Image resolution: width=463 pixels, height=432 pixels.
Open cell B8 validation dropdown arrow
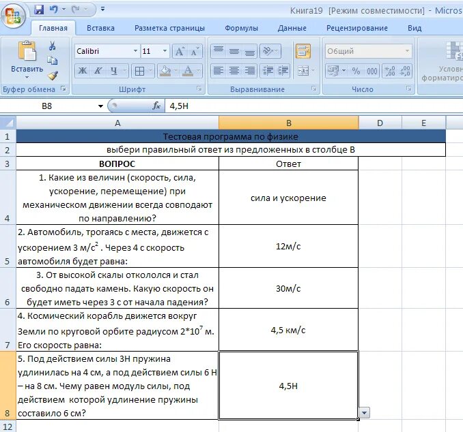tap(364, 412)
